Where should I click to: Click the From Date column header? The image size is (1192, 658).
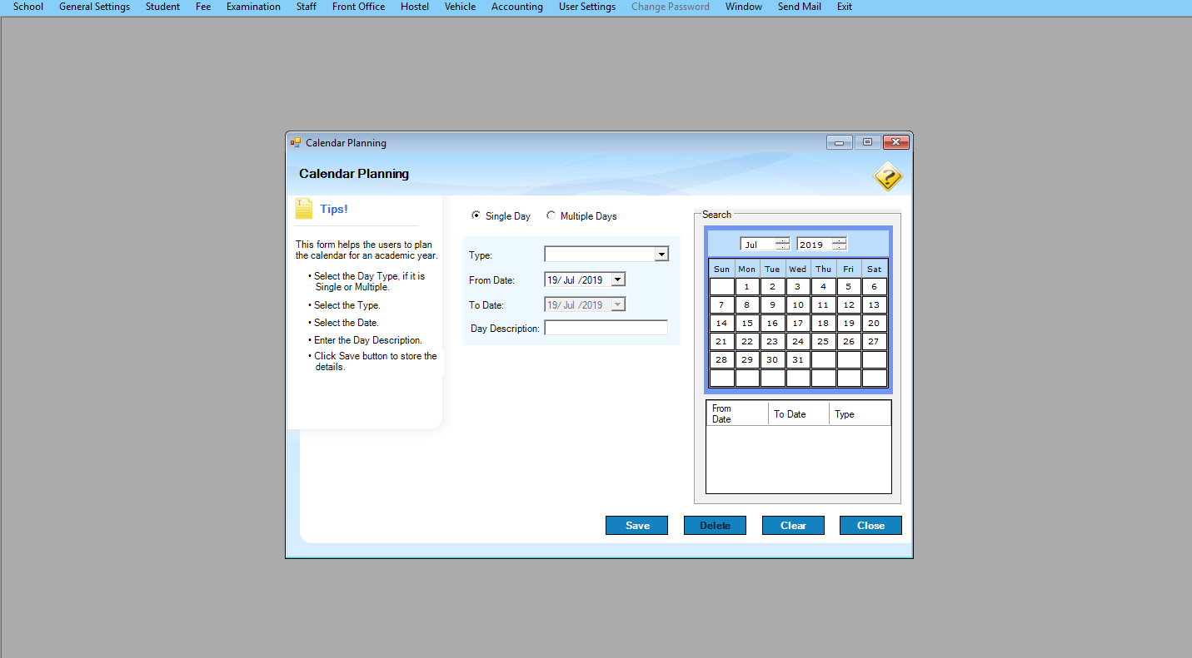tap(736, 413)
